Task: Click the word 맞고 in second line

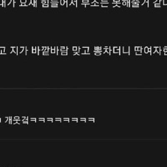Action: coord(81,51)
